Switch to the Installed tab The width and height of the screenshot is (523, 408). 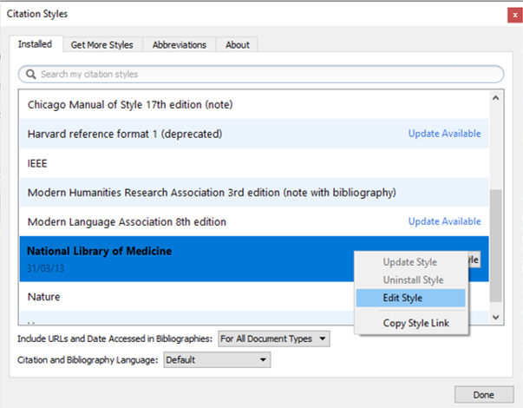pyautogui.click(x=35, y=44)
